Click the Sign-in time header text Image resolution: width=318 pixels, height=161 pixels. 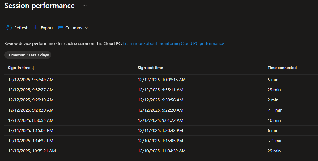click(x=19, y=68)
